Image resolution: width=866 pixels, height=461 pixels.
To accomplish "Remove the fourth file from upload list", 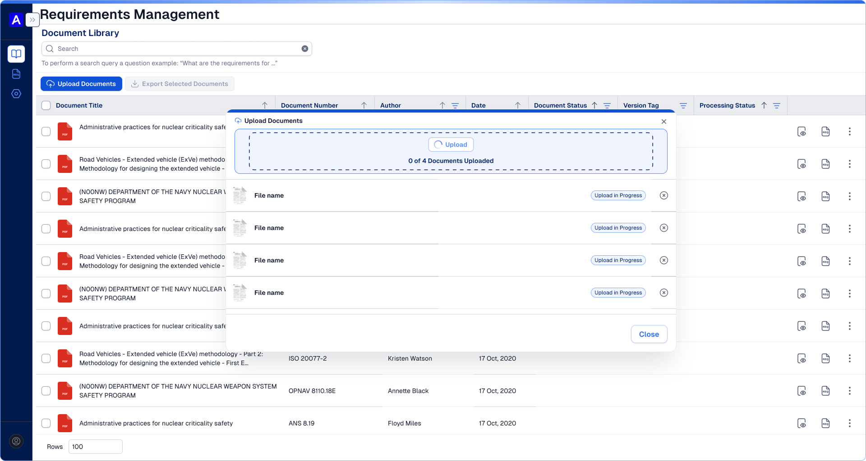I will point(664,293).
